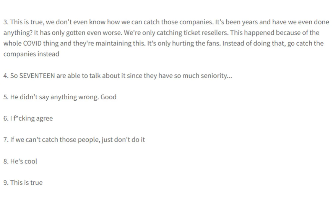Image resolution: width=333 pixels, height=207 pixels.
Task: Click the number 3 starting the long comment
Action: [x=5, y=22]
